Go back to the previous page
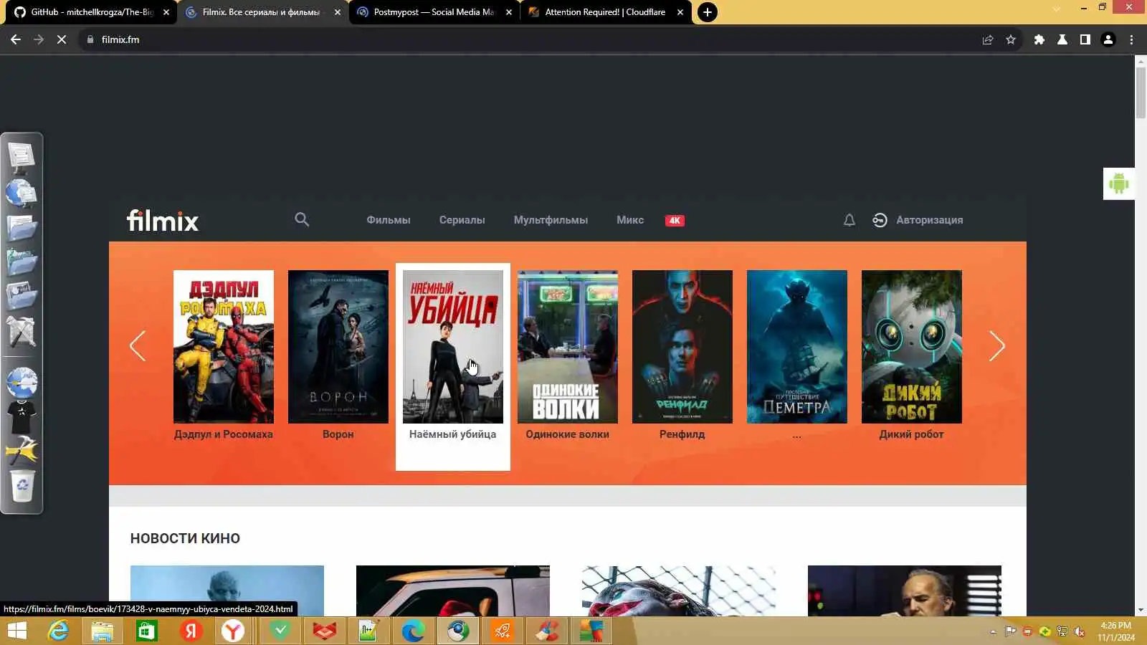This screenshot has width=1147, height=645. pos(16,39)
